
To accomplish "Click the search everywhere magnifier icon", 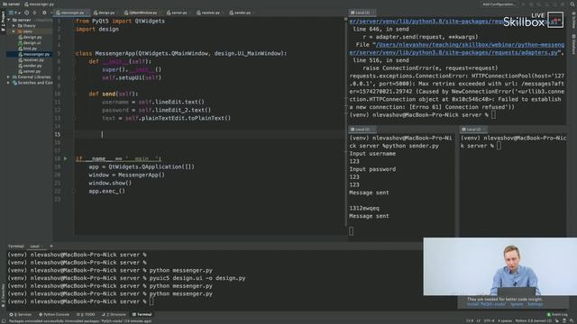I will click(x=572, y=4).
